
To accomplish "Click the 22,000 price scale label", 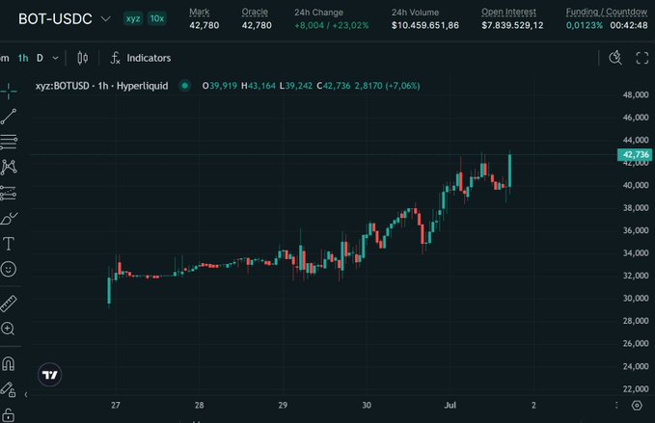I will coord(636,388).
